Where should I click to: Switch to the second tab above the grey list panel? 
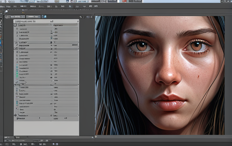click(33, 17)
